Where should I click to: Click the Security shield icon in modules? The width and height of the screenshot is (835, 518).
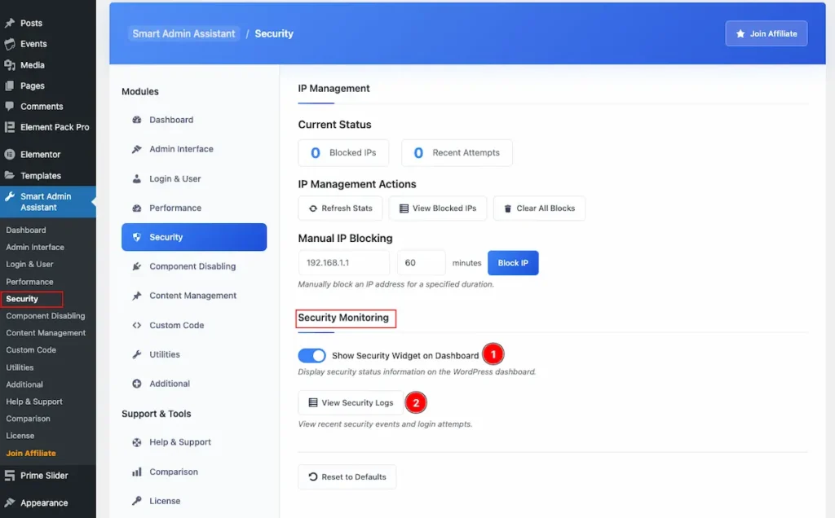click(x=137, y=237)
